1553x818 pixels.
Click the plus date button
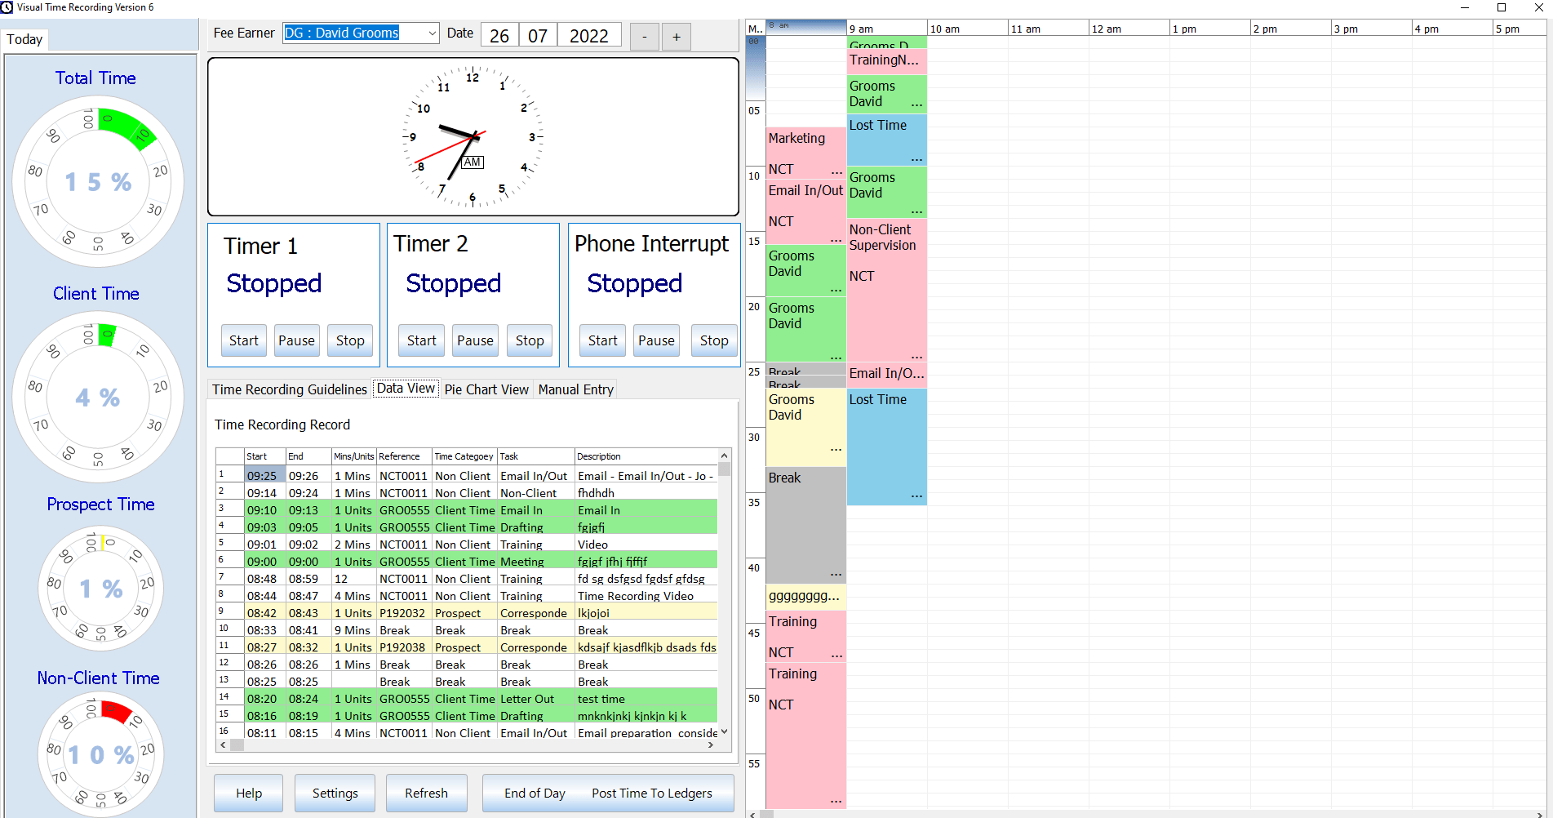point(676,37)
